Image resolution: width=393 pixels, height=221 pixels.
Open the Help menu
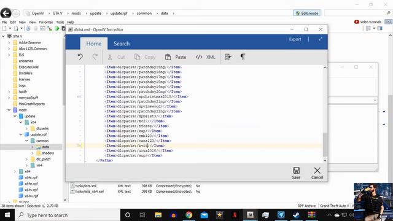tap(71, 22)
